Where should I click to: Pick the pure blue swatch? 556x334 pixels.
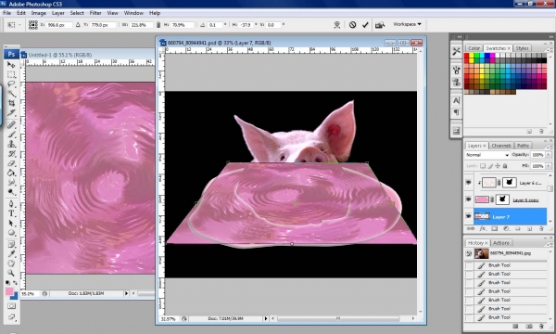[487, 56]
